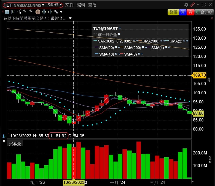This screenshot has height=186, width=215.
Task: Toggle the SMA(40) visibility checkbox
Action: click(x=116, y=54)
